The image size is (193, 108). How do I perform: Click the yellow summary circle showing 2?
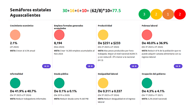point(156,14)
